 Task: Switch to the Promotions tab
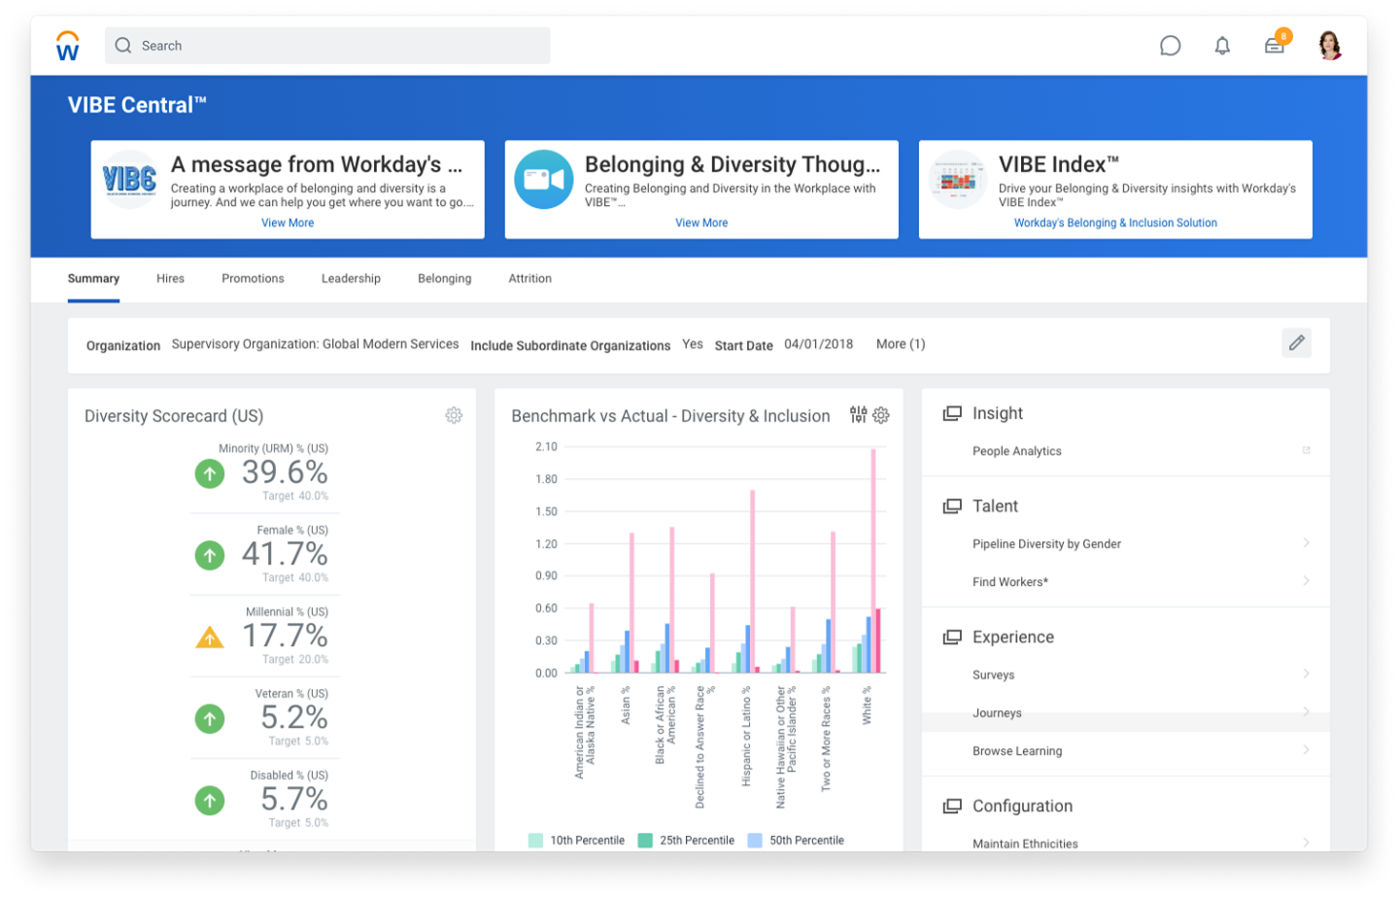tap(253, 278)
